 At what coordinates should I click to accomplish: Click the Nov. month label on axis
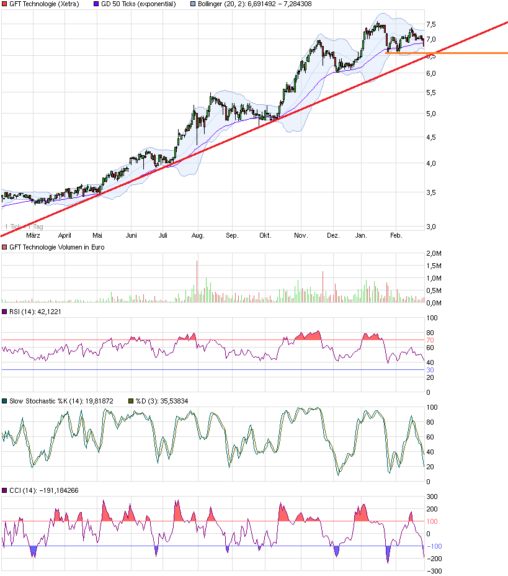point(301,235)
